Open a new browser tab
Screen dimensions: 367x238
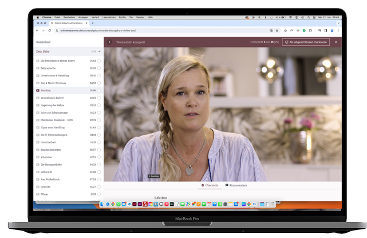pyautogui.click(x=93, y=23)
